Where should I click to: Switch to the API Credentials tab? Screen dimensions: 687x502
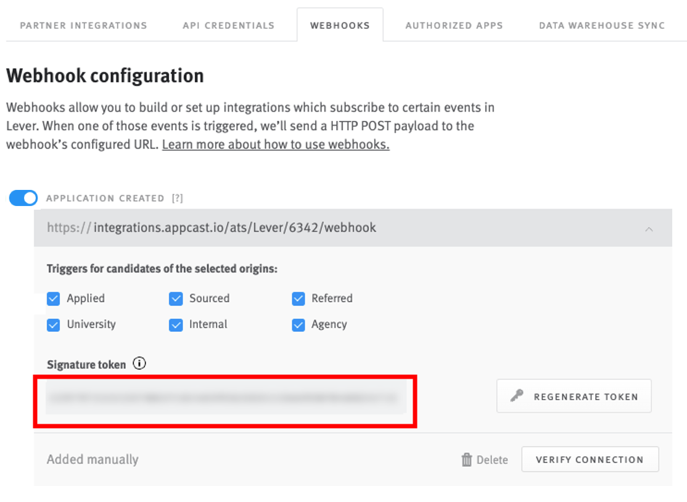228,25
